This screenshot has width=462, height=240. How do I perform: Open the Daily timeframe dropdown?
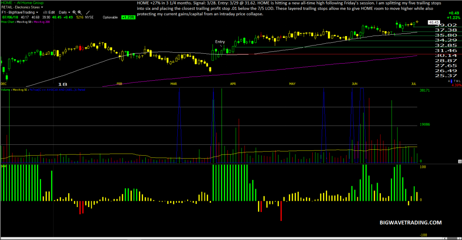[x=65, y=12]
